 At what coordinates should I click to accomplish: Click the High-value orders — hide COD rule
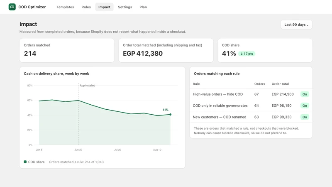point(217,94)
